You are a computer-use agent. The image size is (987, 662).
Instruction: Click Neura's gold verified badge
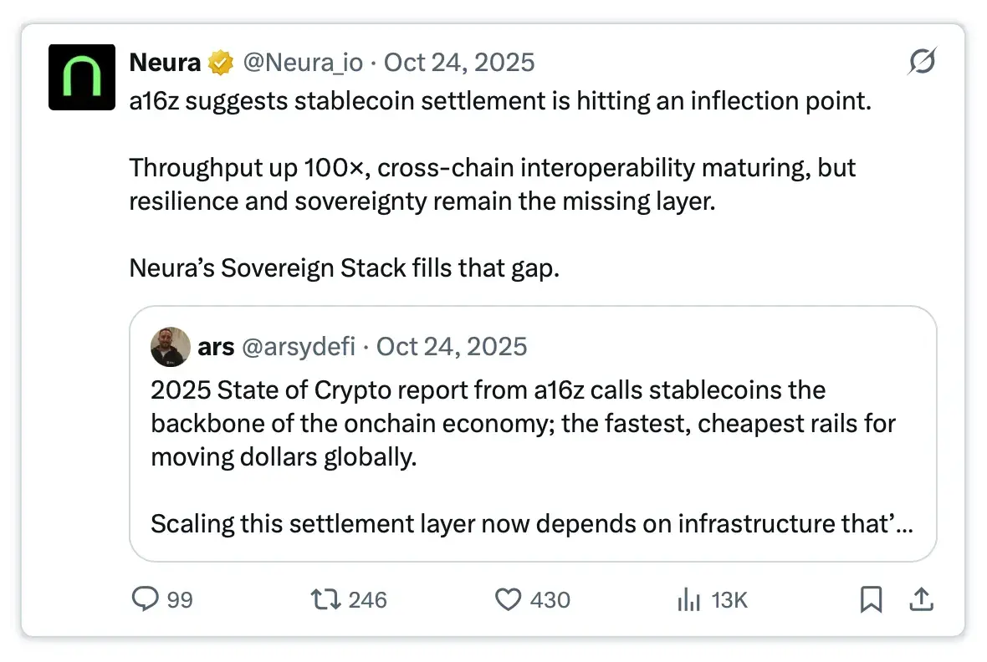(219, 60)
